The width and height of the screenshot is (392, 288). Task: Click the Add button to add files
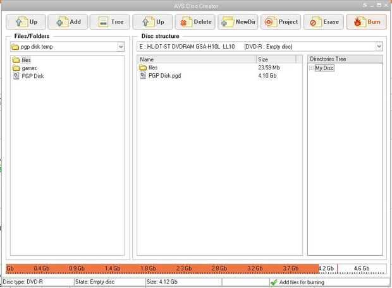coord(68,22)
